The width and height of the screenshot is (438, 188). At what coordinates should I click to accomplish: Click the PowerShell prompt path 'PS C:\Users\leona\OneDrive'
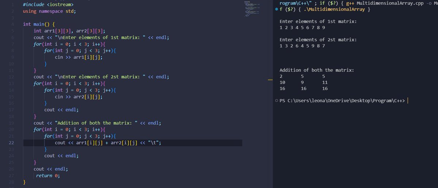point(316,101)
